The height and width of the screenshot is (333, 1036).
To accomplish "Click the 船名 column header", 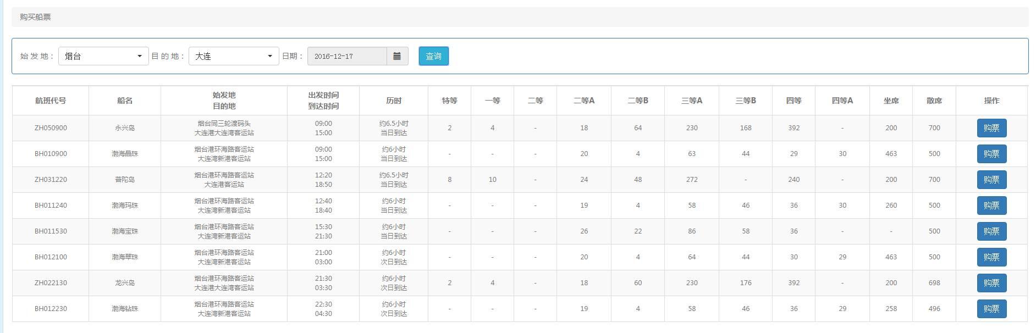I will click(x=125, y=101).
